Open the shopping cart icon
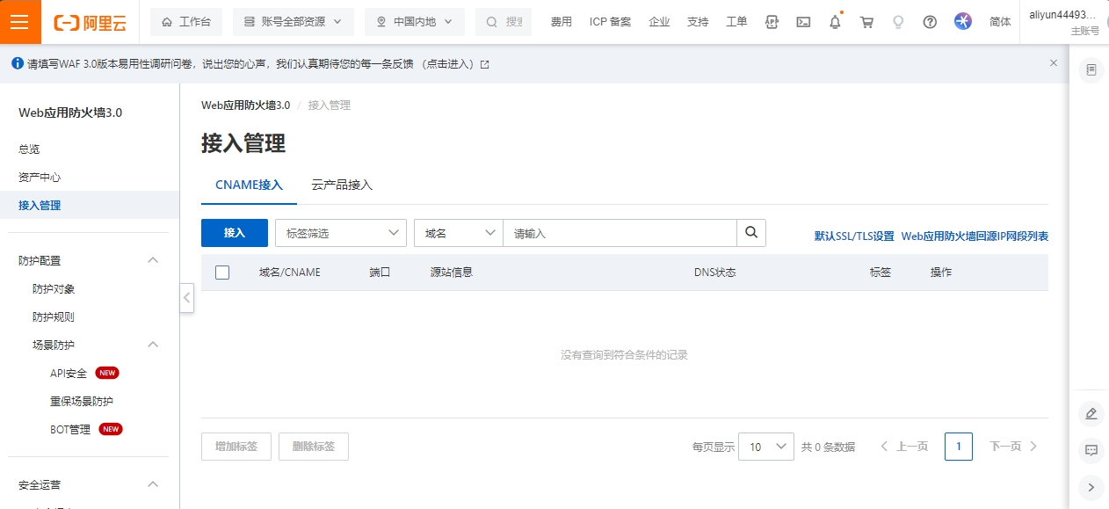Screen dimensions: 1109x509 click(866, 22)
